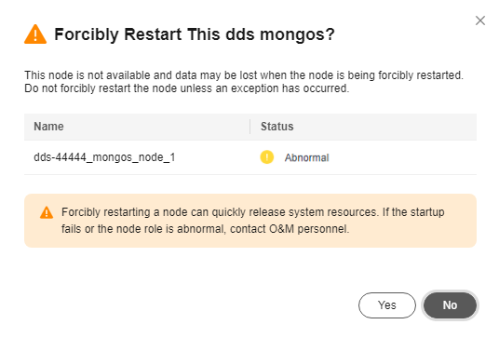The image size is (499, 338).
Task: Click the Status column header
Action: [x=276, y=127]
